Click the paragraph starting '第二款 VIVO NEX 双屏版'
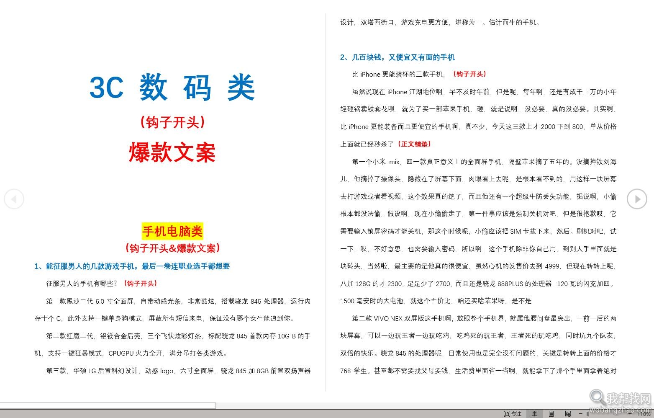Viewport: 654px width, 418px height. [x=478, y=344]
